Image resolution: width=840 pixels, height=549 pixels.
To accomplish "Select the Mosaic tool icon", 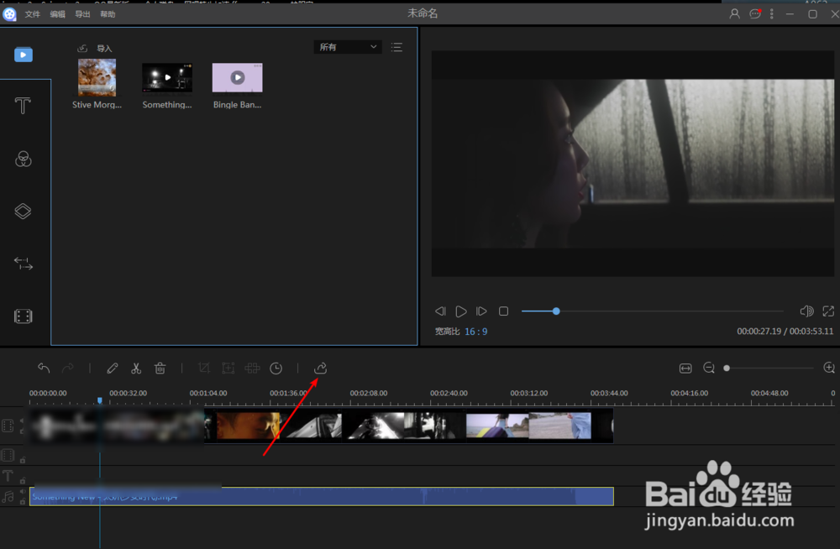I will click(252, 368).
